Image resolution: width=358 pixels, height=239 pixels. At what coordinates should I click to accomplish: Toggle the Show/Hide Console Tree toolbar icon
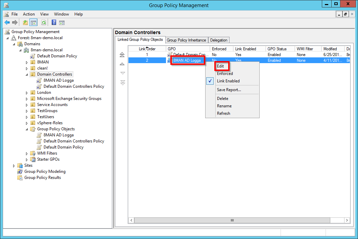coord(33,23)
